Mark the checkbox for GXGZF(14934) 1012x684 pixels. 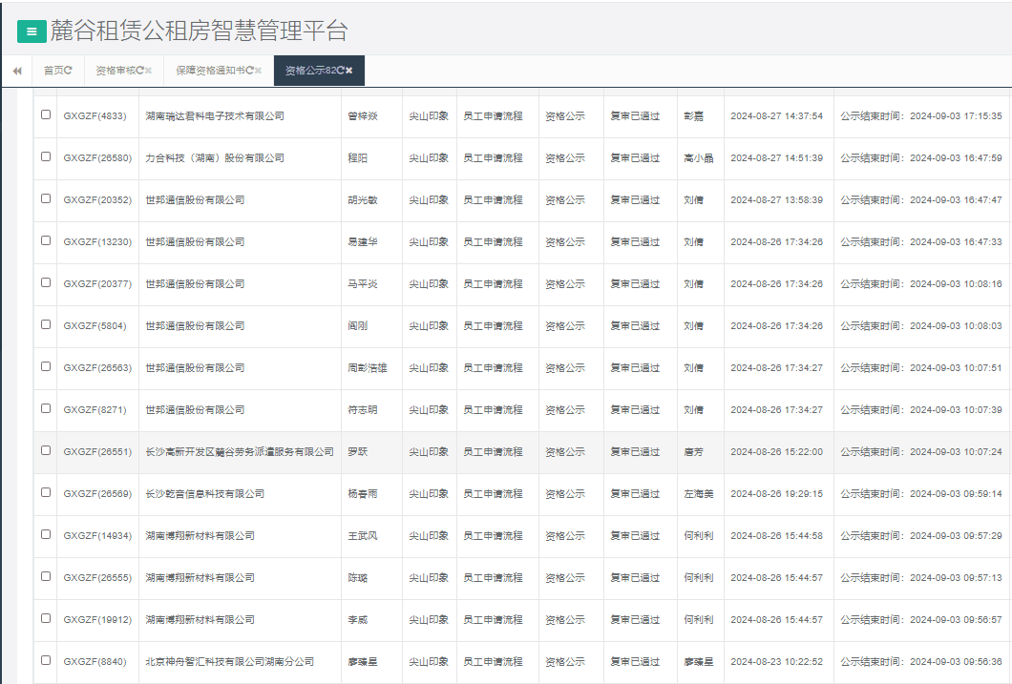(x=46, y=534)
